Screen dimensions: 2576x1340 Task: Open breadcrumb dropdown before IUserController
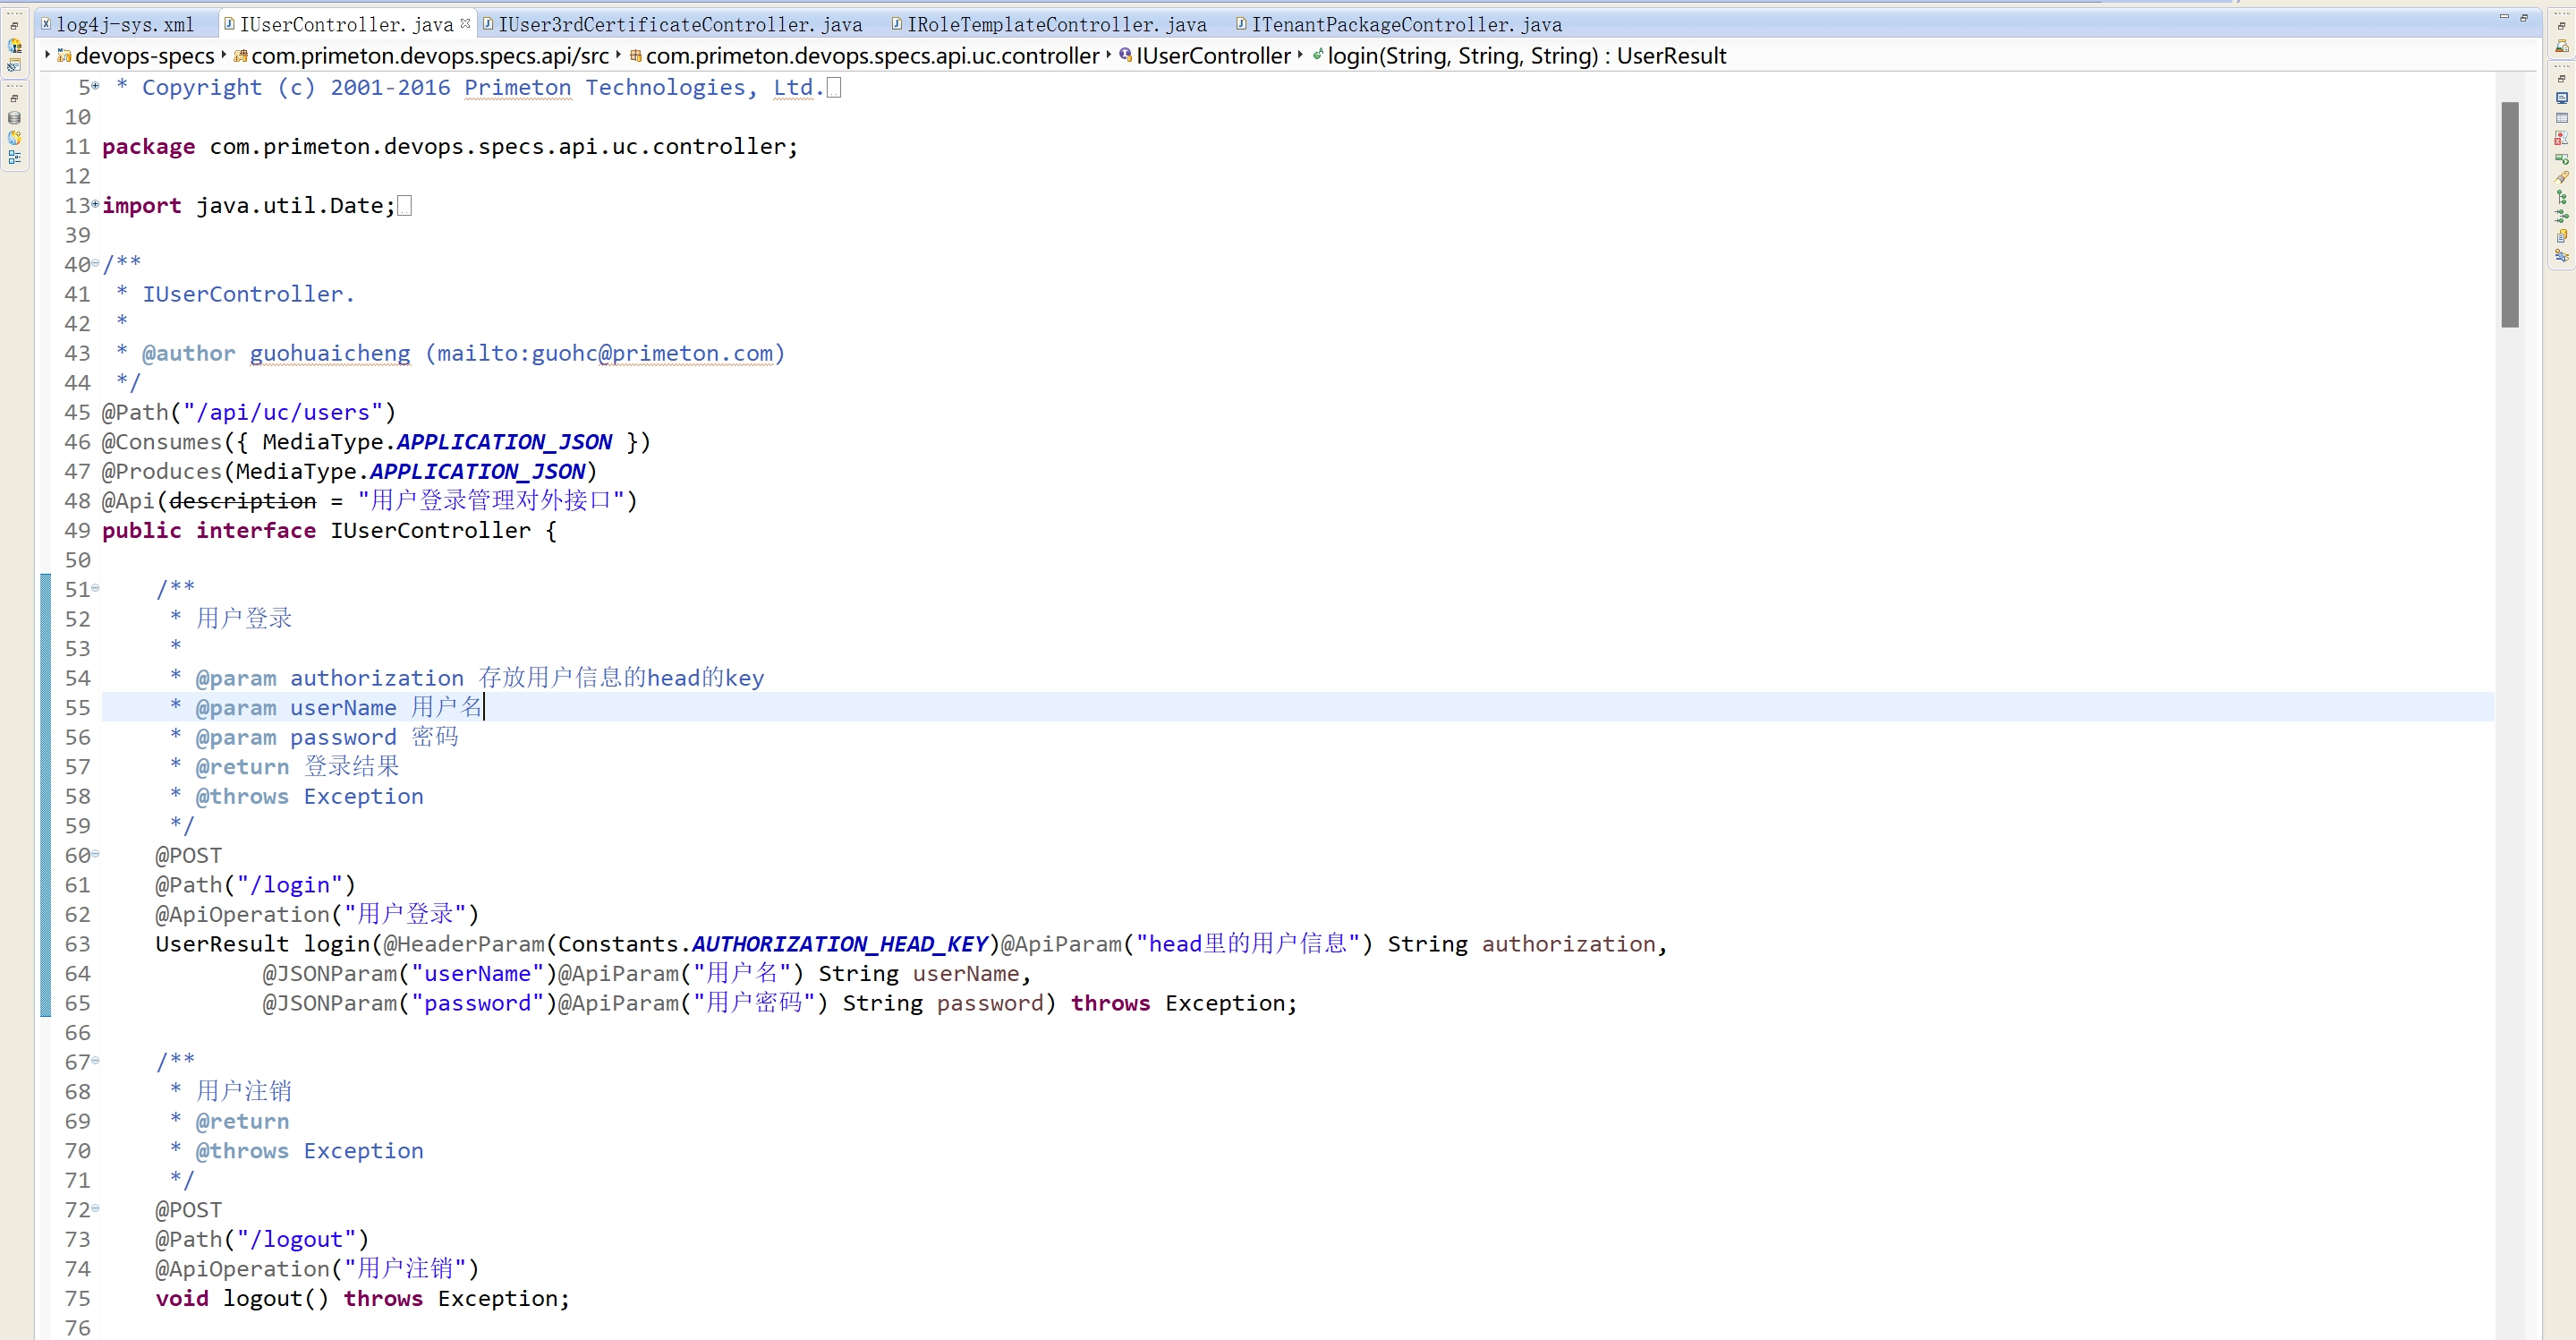click(x=1109, y=55)
